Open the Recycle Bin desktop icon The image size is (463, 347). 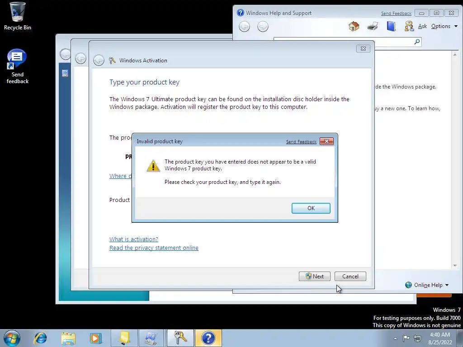point(18,16)
